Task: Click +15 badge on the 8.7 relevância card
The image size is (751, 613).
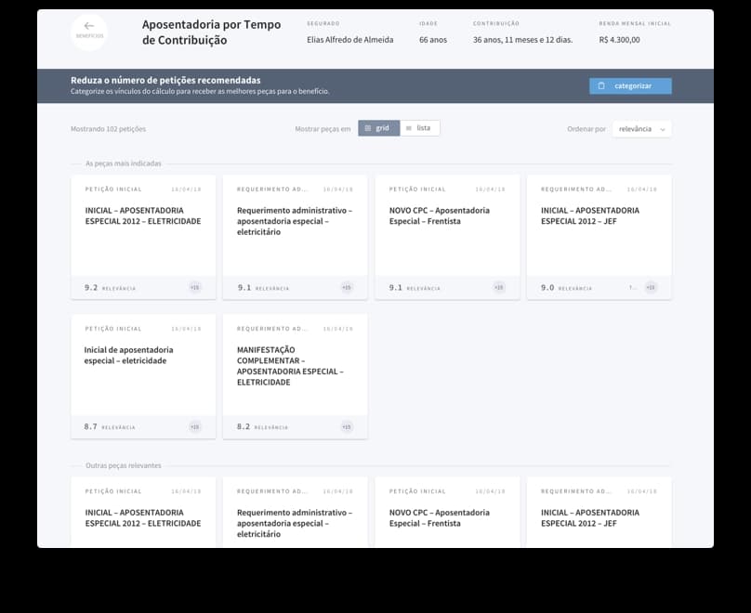Action: [x=194, y=427]
